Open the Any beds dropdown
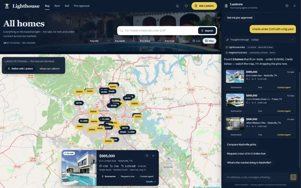The height and width of the screenshot is (188, 301). pos(124,41)
